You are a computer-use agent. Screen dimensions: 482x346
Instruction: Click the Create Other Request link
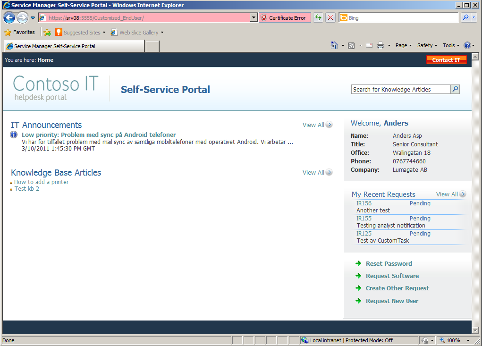click(x=397, y=288)
